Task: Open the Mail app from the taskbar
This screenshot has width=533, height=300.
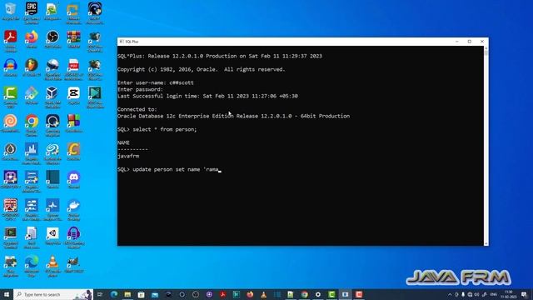Action: (155, 294)
